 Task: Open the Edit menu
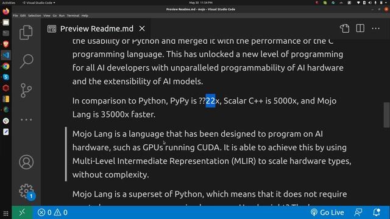point(23,16)
